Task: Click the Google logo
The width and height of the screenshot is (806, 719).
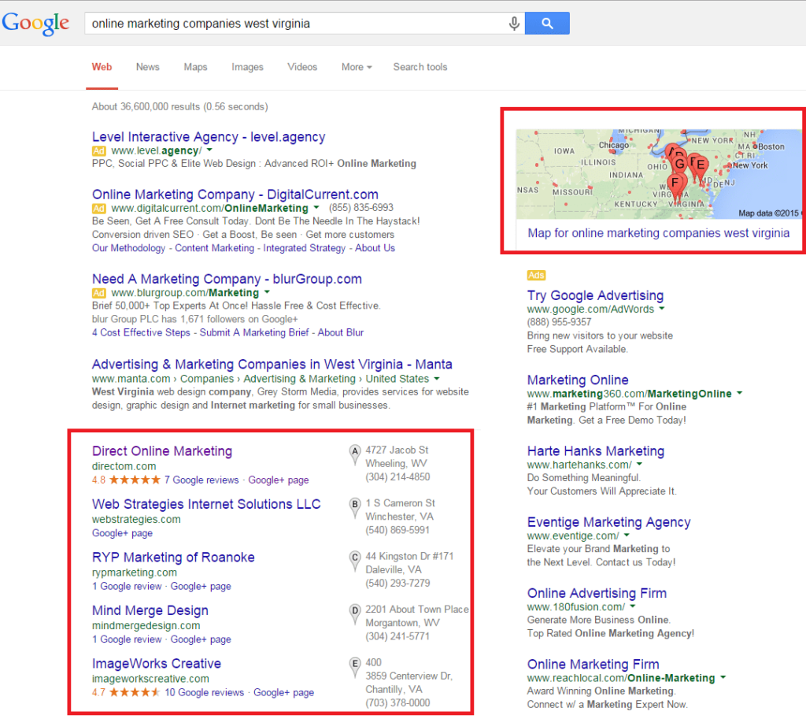Action: click(x=35, y=23)
